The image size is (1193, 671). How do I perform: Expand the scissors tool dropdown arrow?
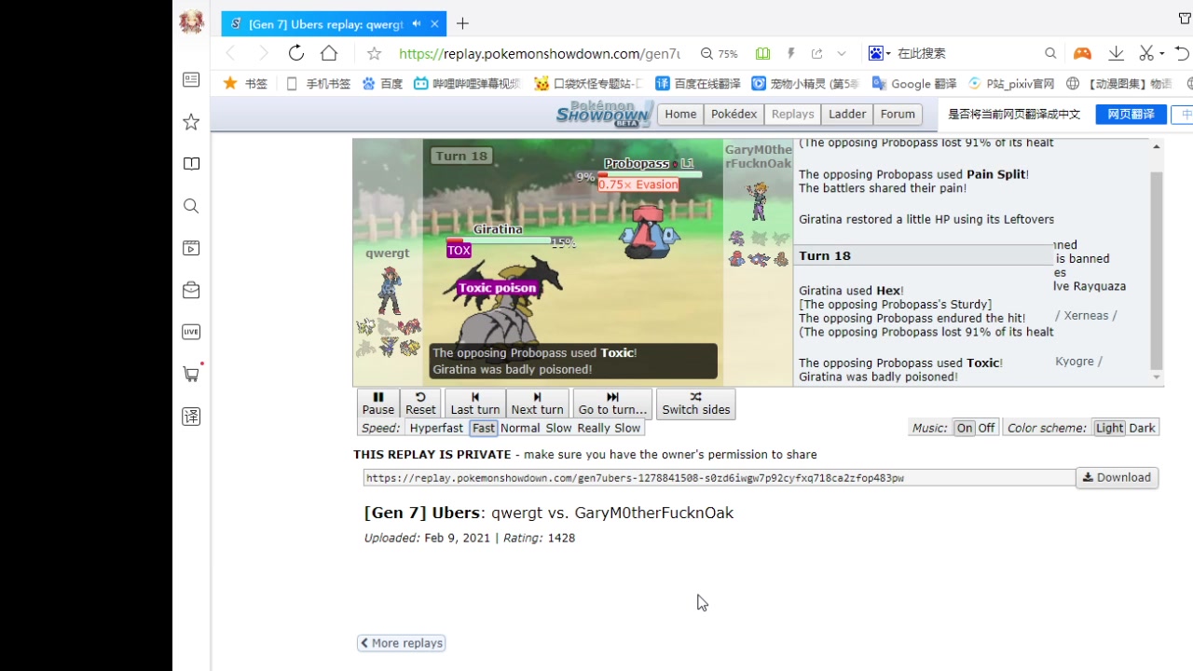pos(1161,53)
